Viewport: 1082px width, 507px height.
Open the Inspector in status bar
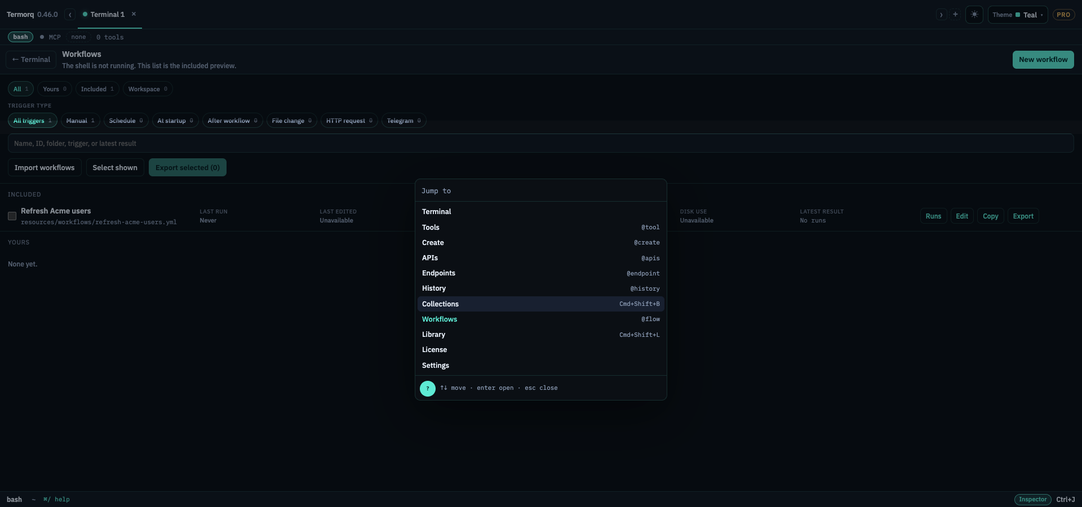[x=1032, y=499]
